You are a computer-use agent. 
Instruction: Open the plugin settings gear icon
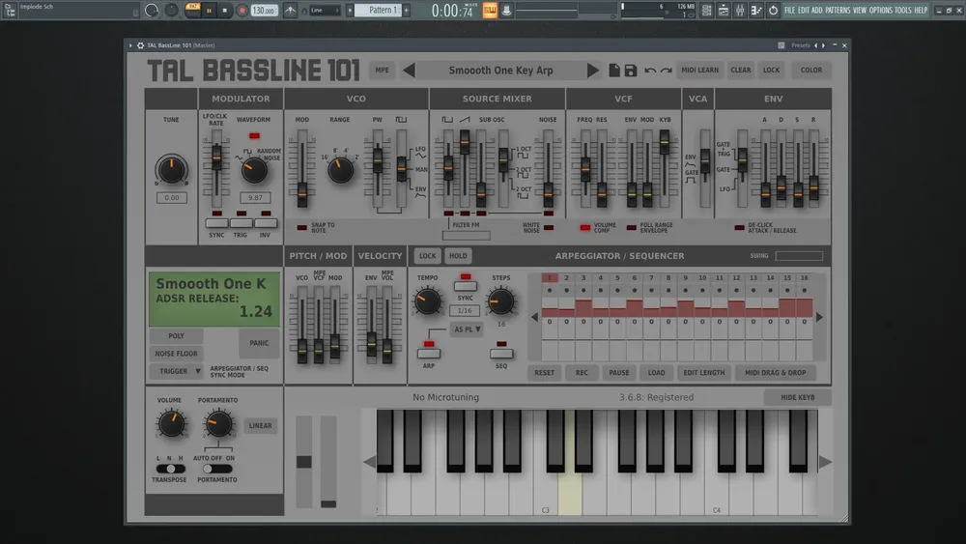140,45
